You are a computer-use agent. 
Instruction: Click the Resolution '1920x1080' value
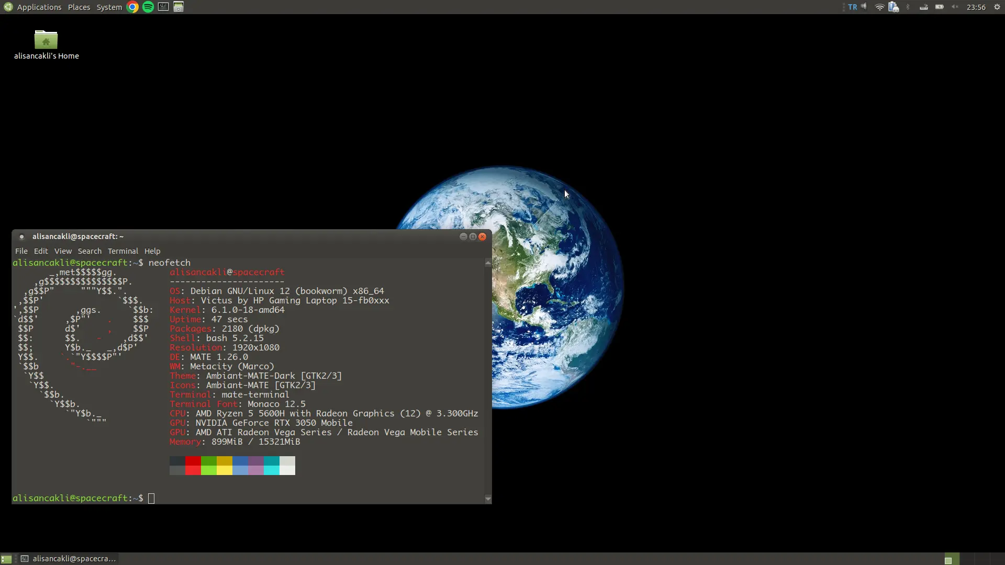255,347
